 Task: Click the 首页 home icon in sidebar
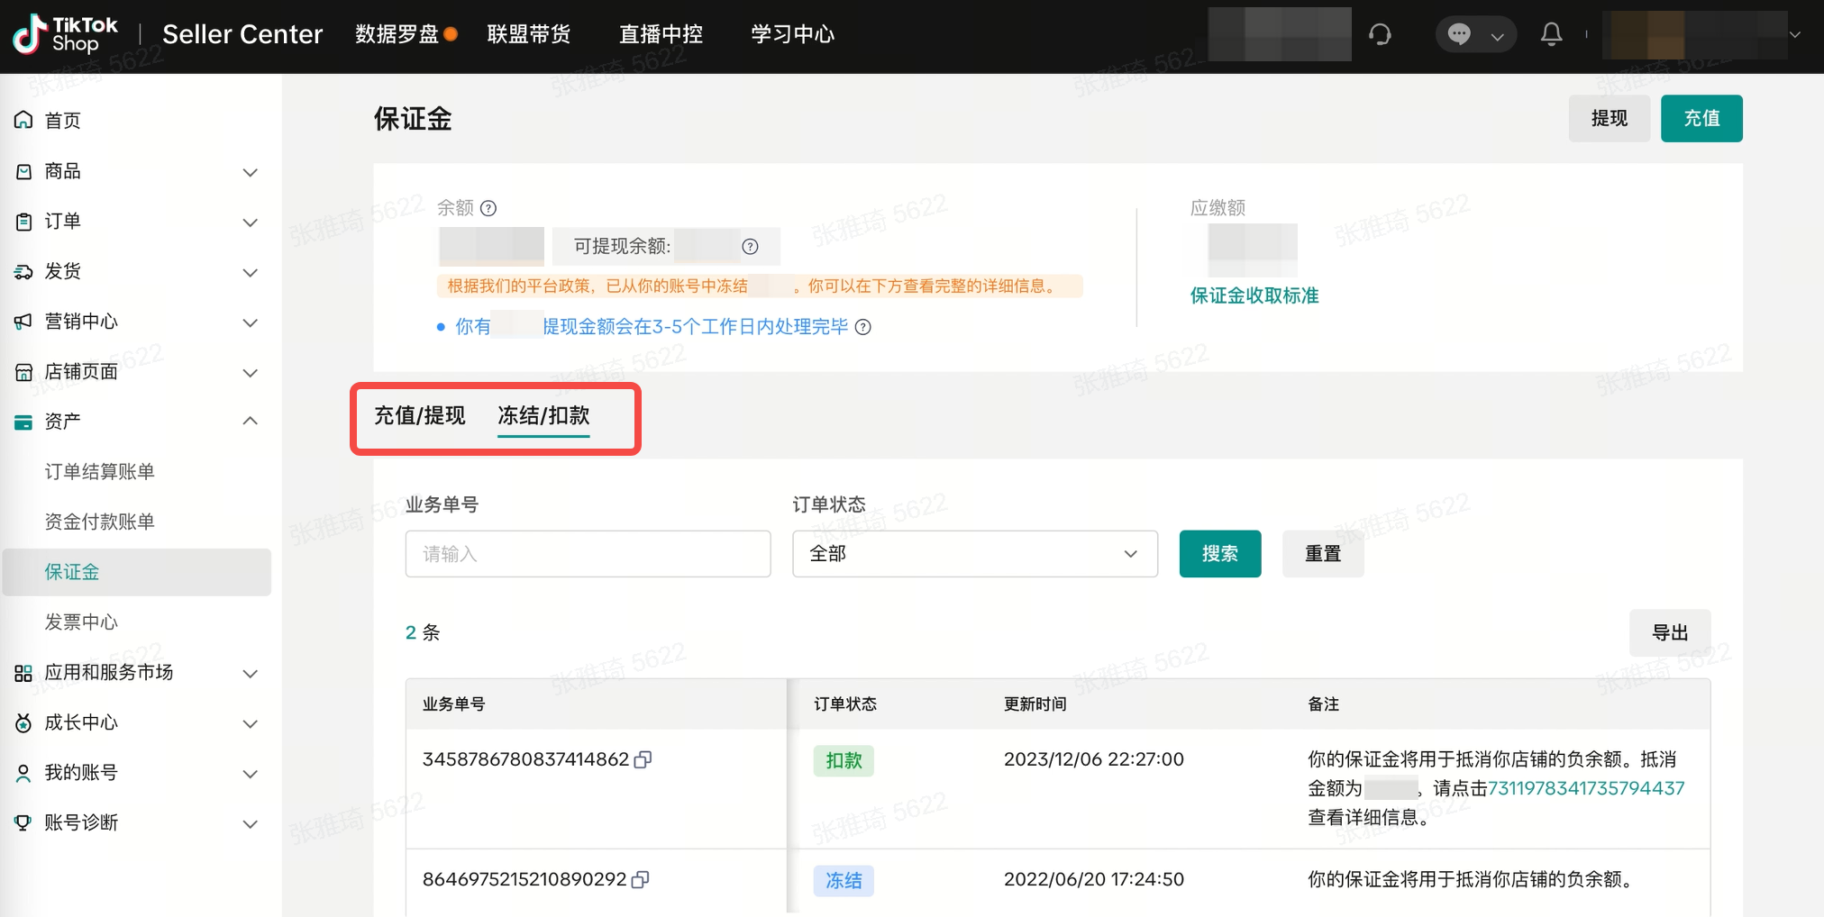click(x=24, y=120)
